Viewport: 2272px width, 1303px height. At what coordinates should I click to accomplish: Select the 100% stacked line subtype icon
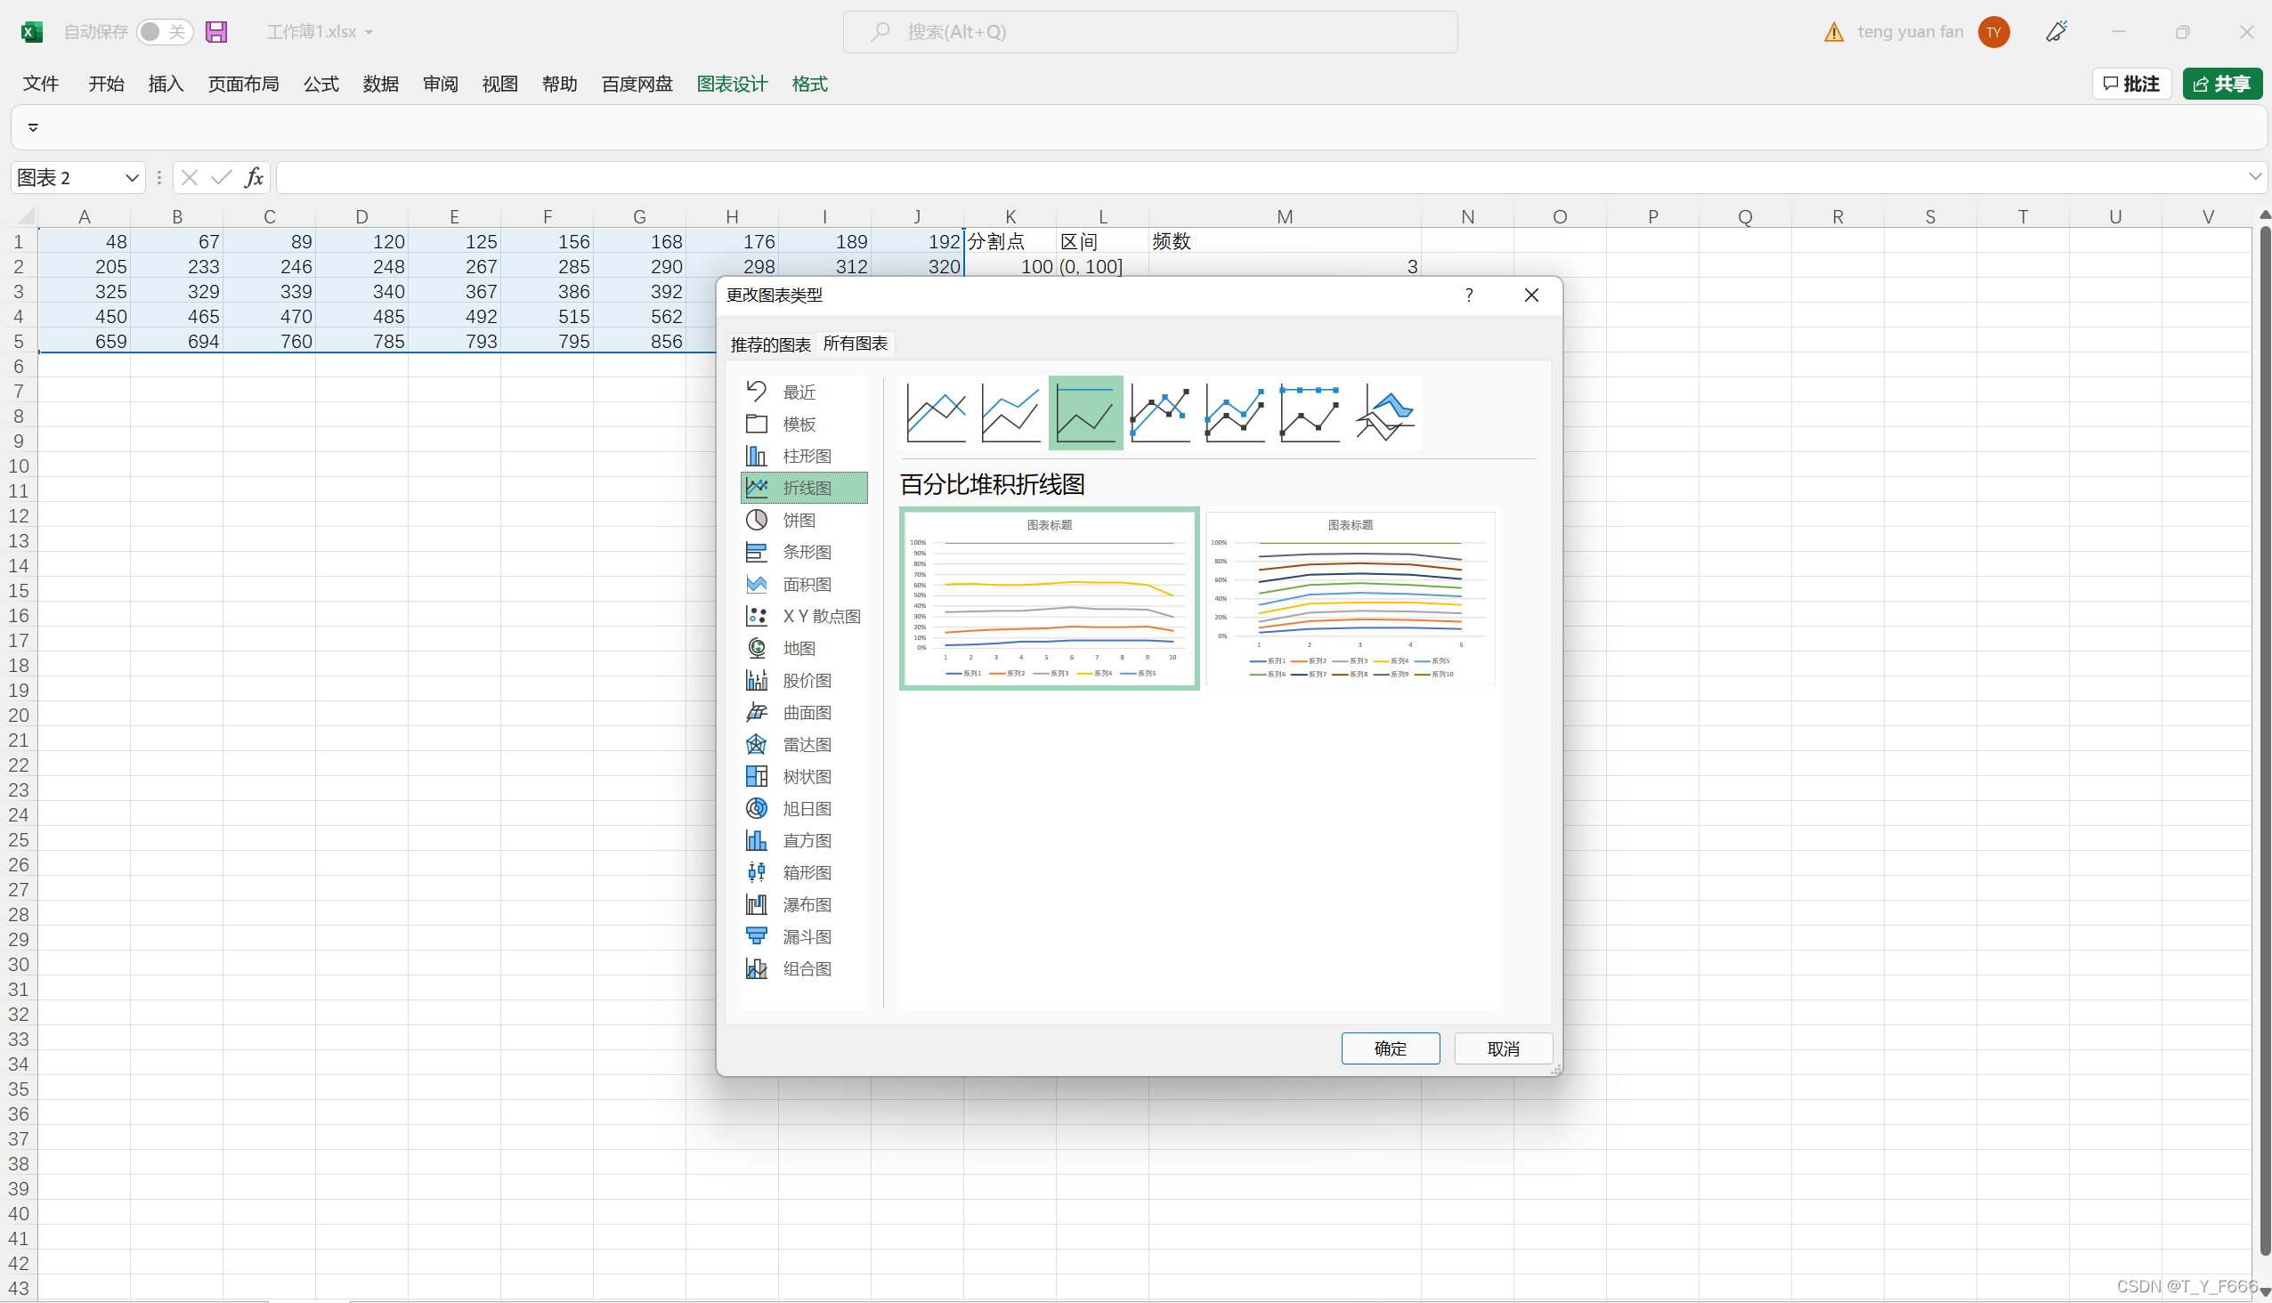click(x=1085, y=413)
